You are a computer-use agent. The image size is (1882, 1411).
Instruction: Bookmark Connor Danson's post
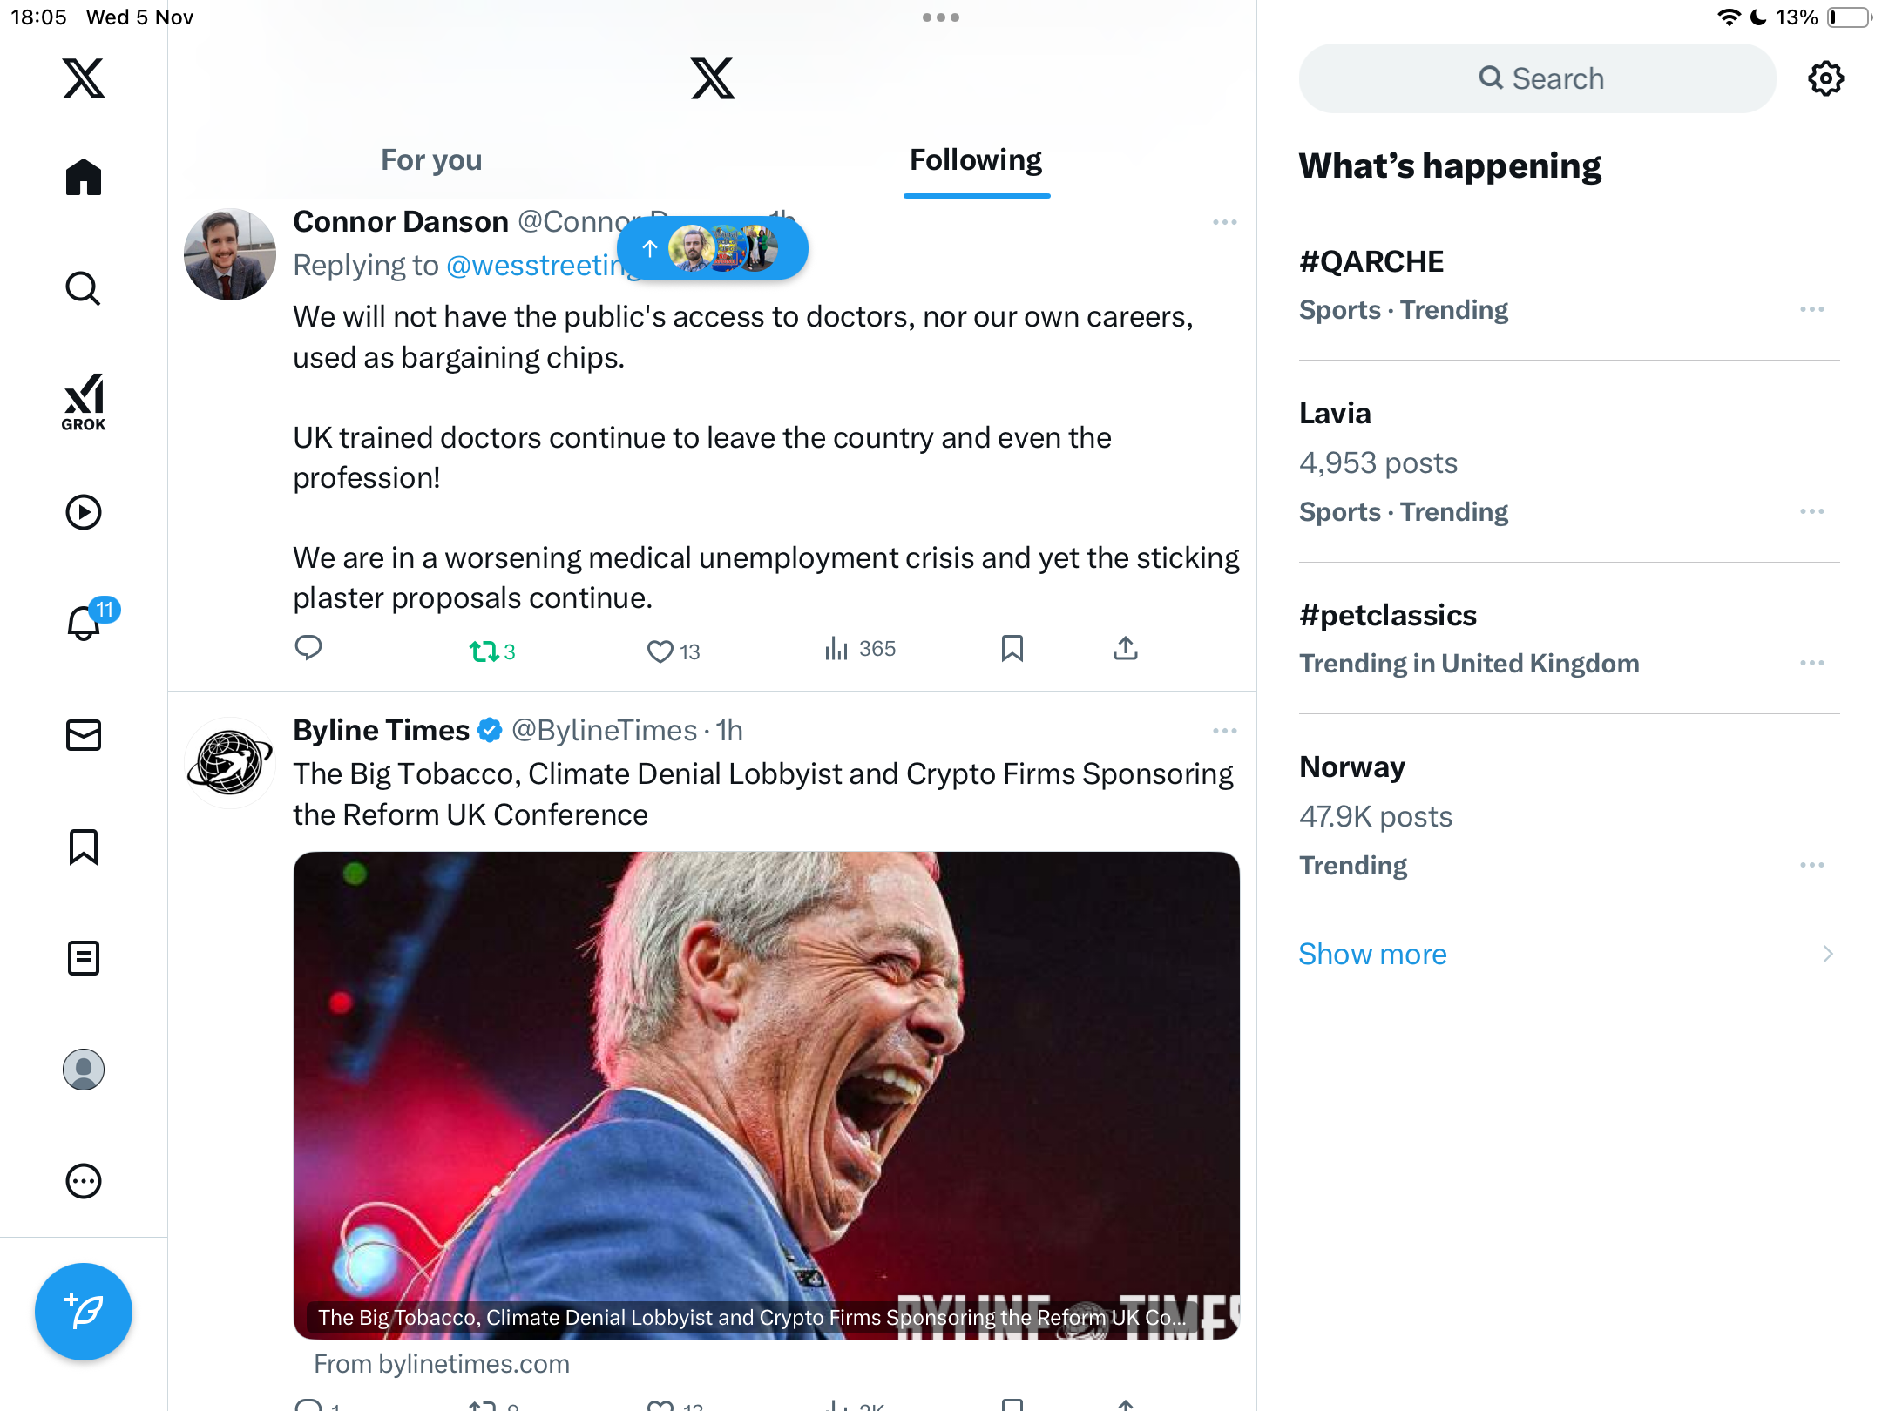[x=1012, y=649]
